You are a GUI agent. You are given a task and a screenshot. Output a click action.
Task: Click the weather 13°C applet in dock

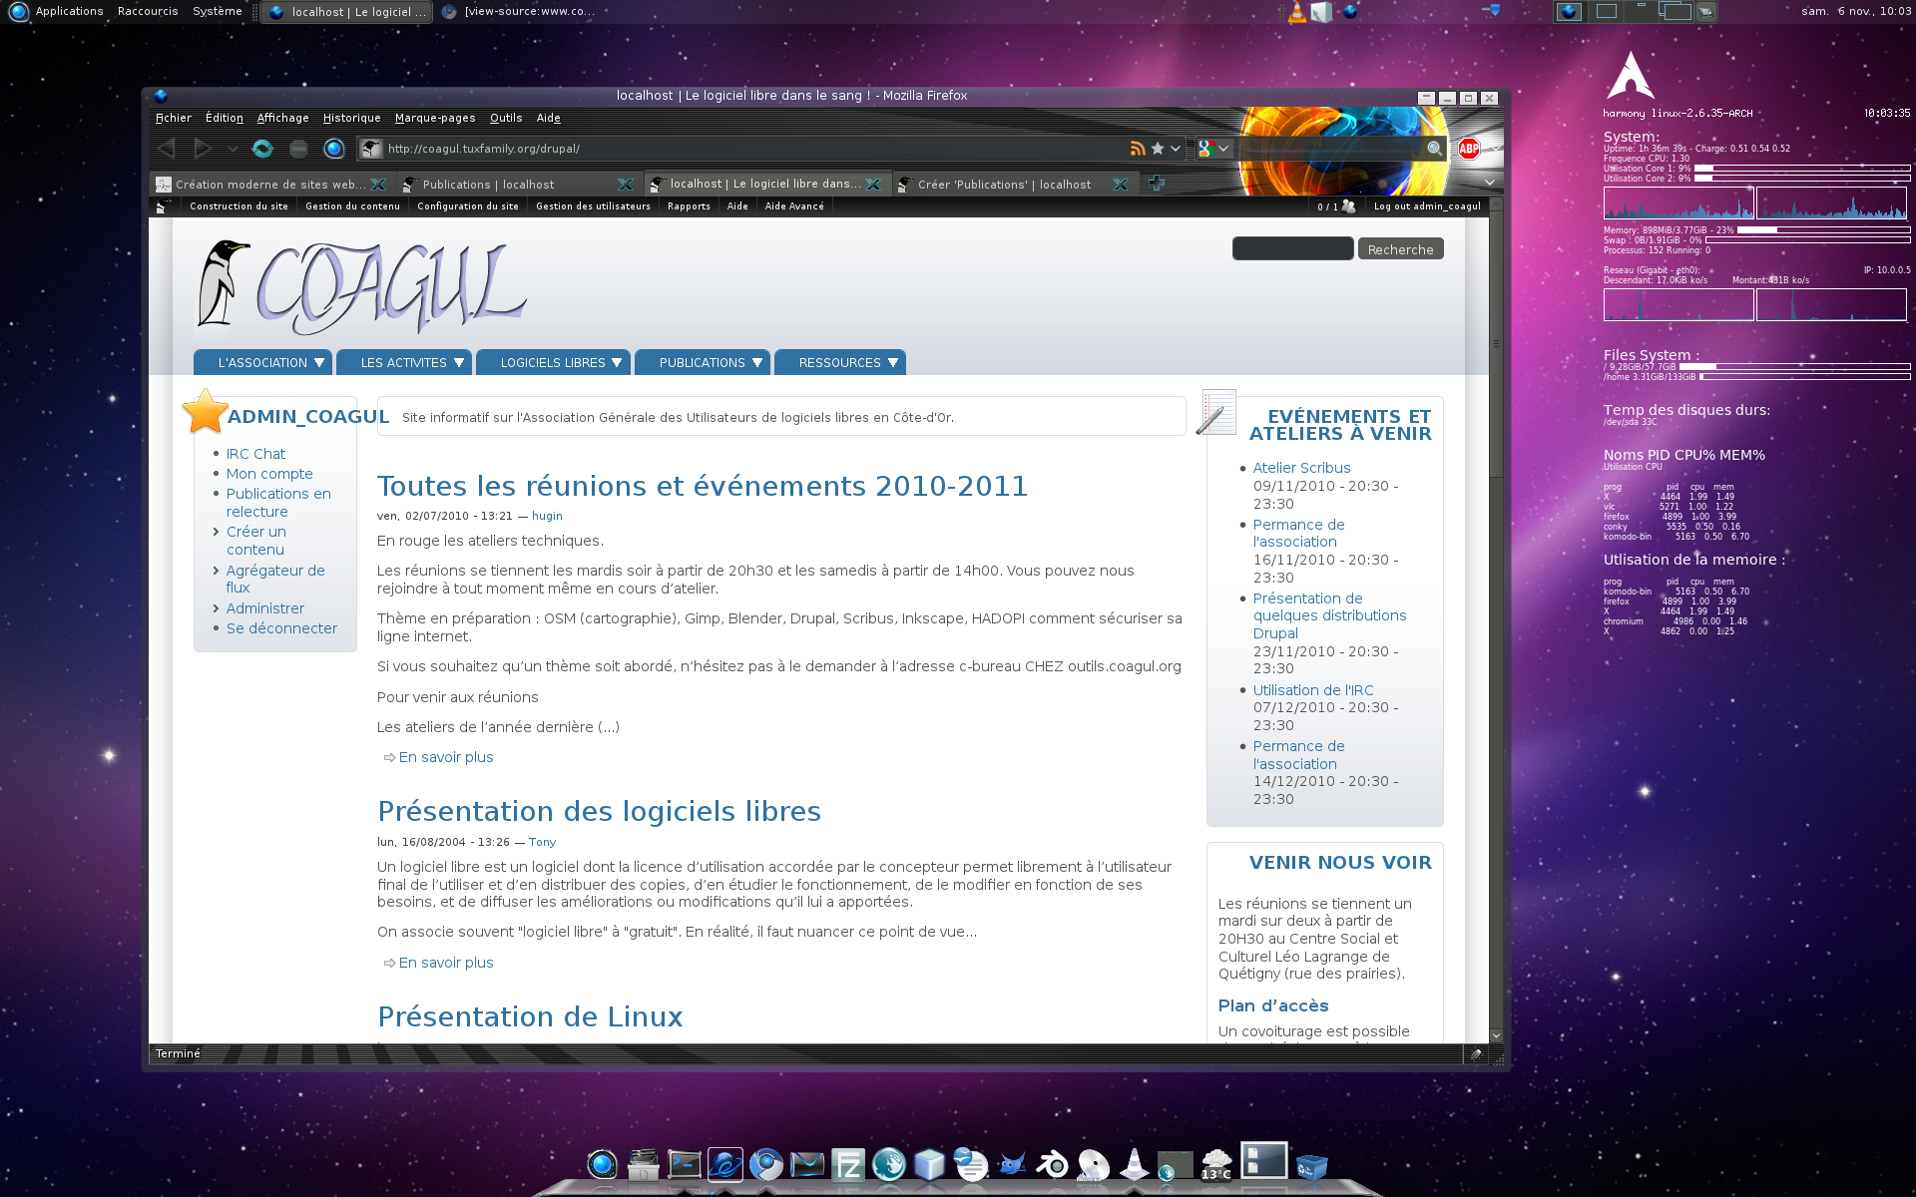(x=1216, y=1164)
